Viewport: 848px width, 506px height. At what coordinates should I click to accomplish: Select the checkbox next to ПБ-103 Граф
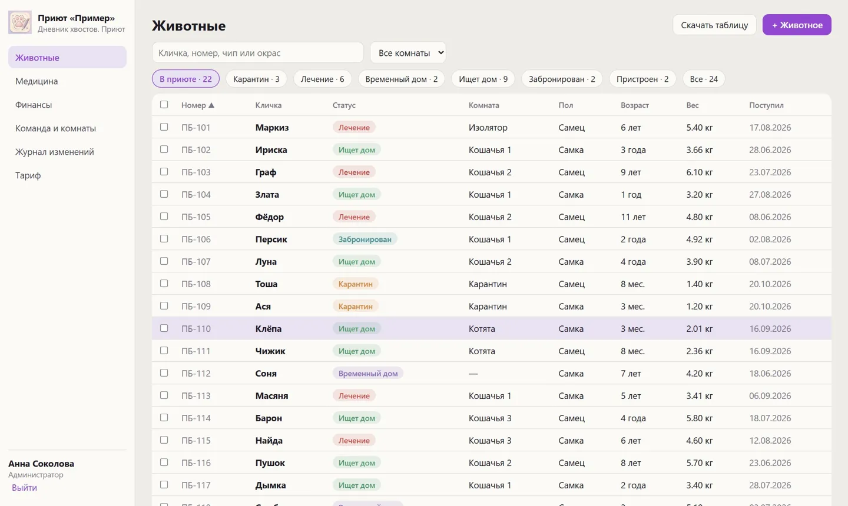[164, 172]
